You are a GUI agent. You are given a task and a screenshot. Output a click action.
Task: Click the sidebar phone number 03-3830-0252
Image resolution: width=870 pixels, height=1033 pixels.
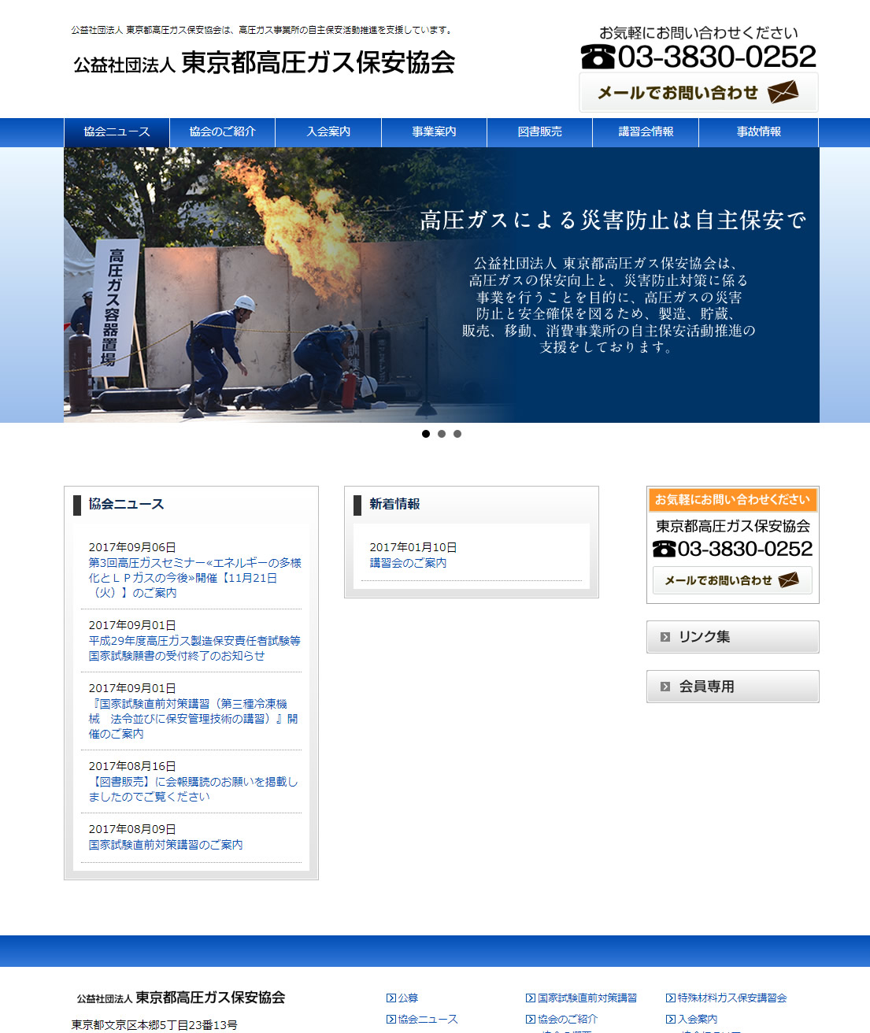pyautogui.click(x=745, y=549)
